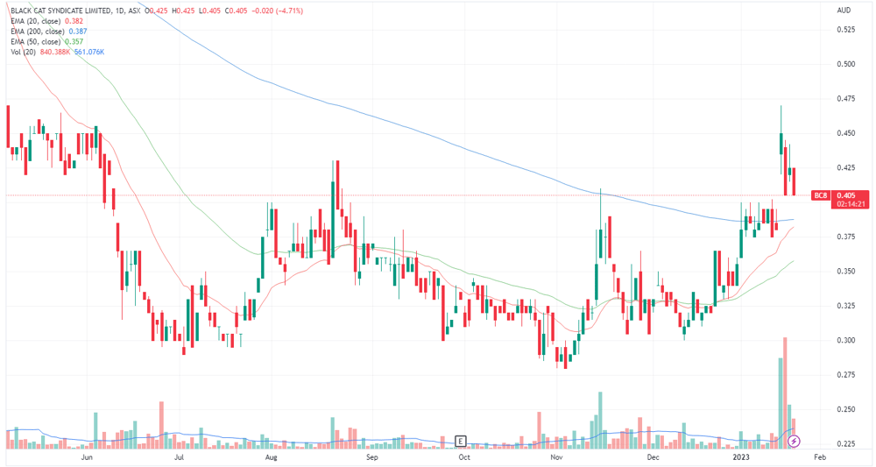The width and height of the screenshot is (876, 467).
Task: Click the 0.500 price axis label
Action: [x=846, y=64]
